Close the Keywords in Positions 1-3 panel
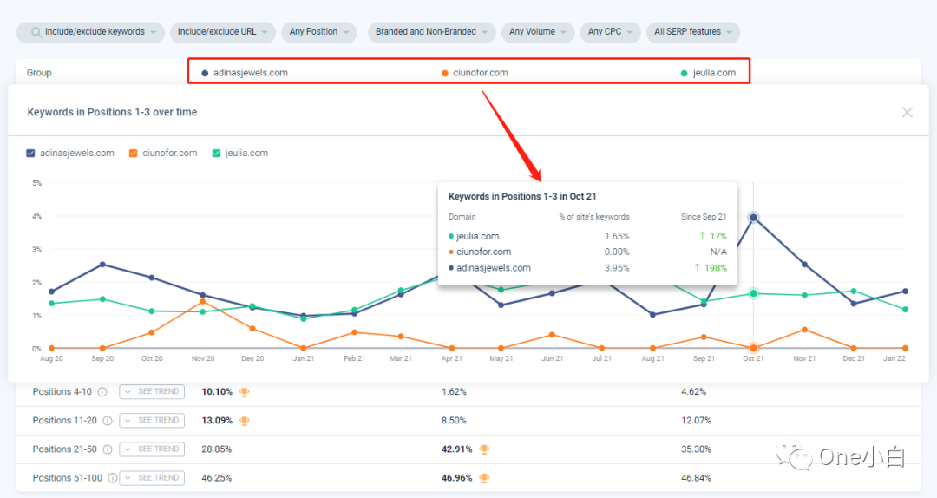937x498 pixels. [908, 113]
